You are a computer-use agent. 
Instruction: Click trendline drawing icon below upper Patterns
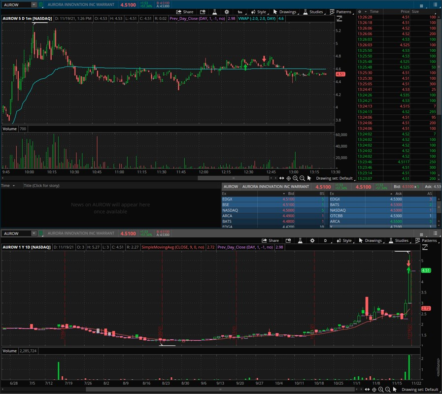339,19
